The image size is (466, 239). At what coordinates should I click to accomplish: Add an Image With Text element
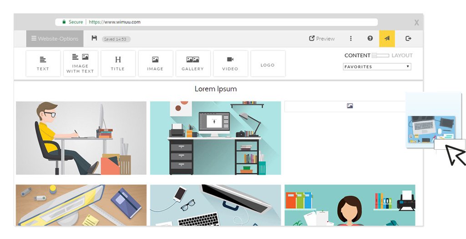[81, 64]
